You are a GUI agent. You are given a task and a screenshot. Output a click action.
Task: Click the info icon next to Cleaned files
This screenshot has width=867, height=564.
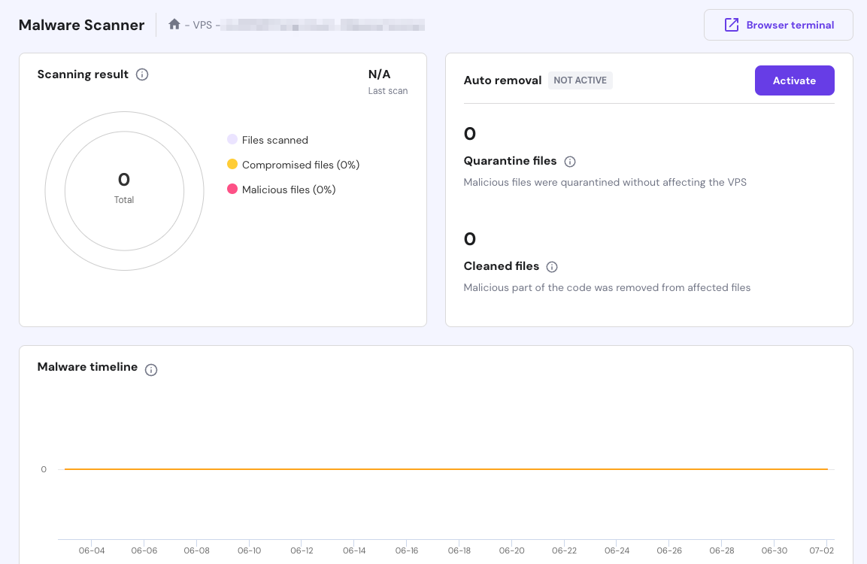(553, 266)
